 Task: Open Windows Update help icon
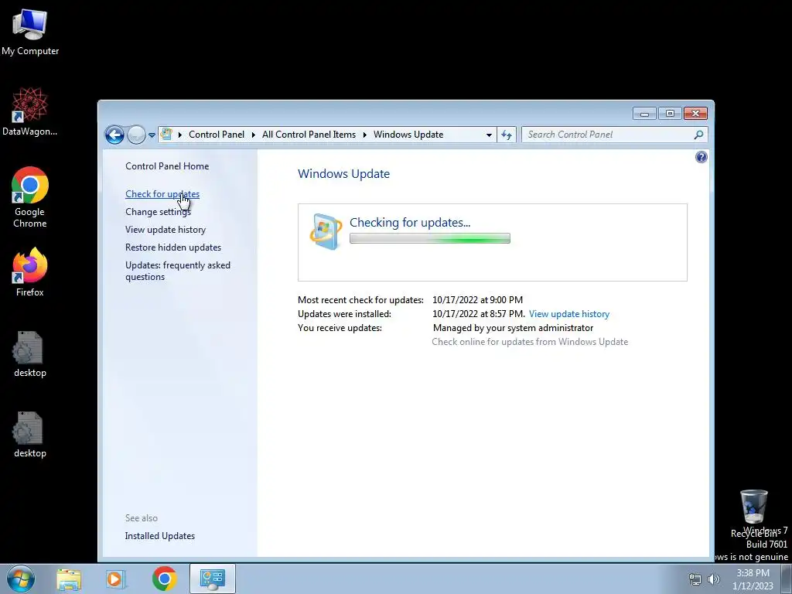point(701,157)
